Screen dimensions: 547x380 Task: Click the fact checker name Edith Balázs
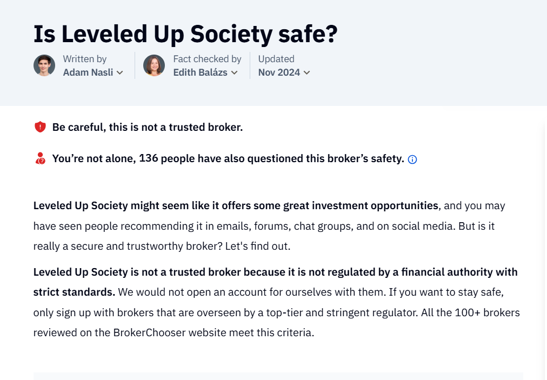(200, 72)
